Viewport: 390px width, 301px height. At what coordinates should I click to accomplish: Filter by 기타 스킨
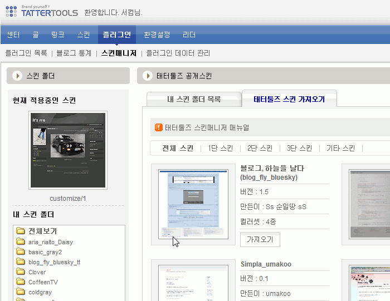[x=340, y=148]
